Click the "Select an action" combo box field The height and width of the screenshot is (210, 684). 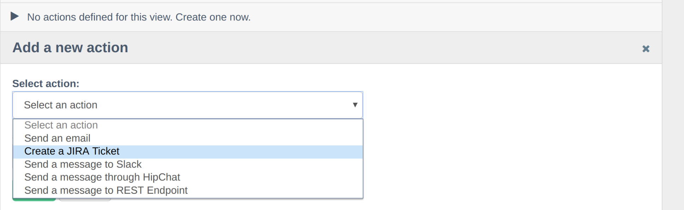pos(176,105)
